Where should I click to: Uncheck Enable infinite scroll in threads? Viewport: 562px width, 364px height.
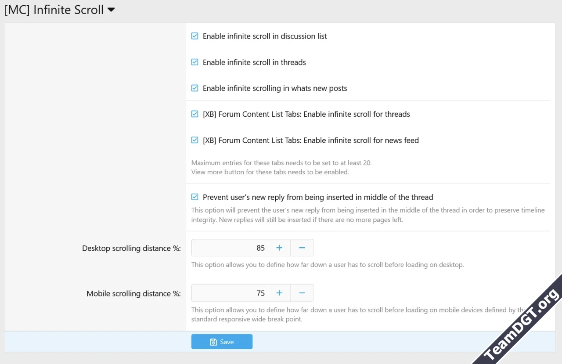pyautogui.click(x=195, y=62)
